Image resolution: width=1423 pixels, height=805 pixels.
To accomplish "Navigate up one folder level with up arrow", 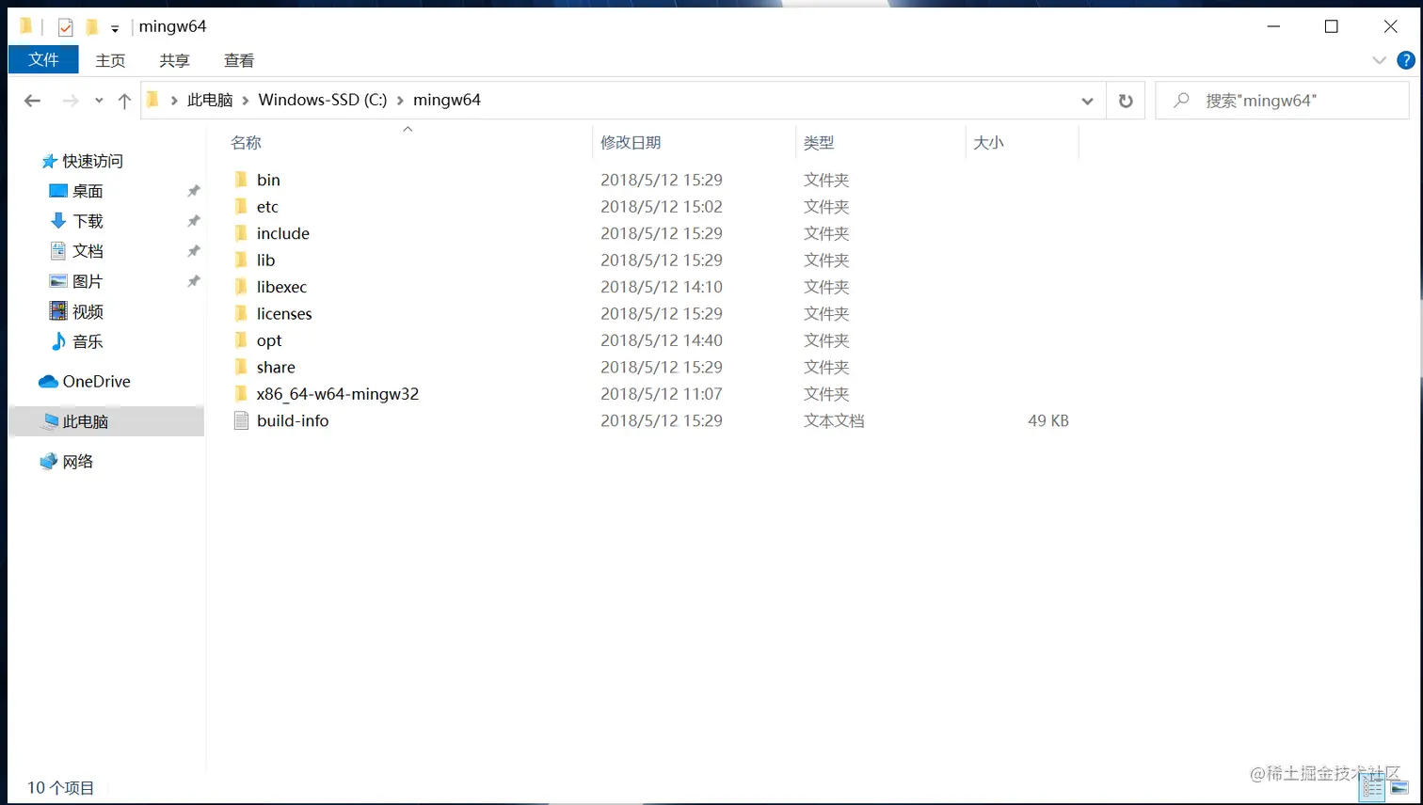I will [x=123, y=100].
